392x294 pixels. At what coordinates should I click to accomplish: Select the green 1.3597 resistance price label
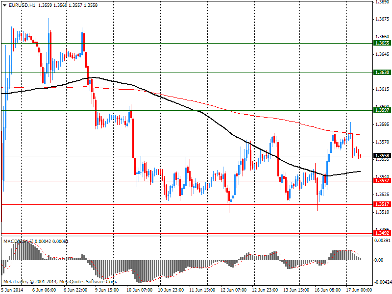point(382,110)
